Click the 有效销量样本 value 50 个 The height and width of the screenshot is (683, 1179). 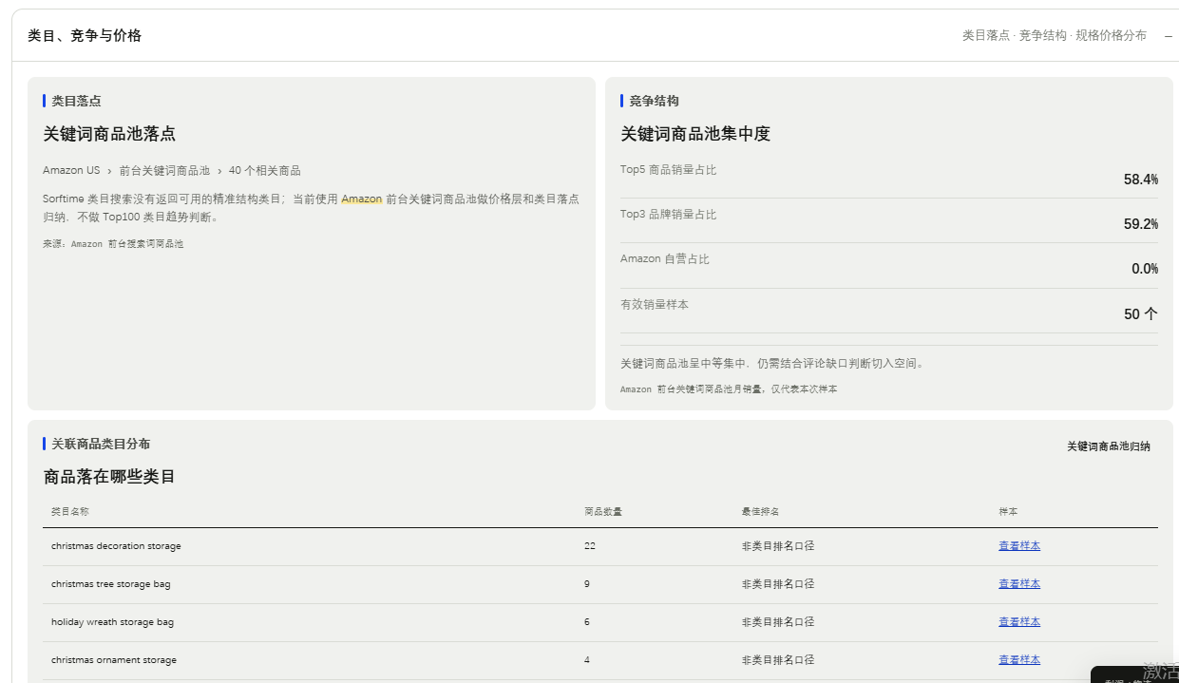click(1141, 314)
